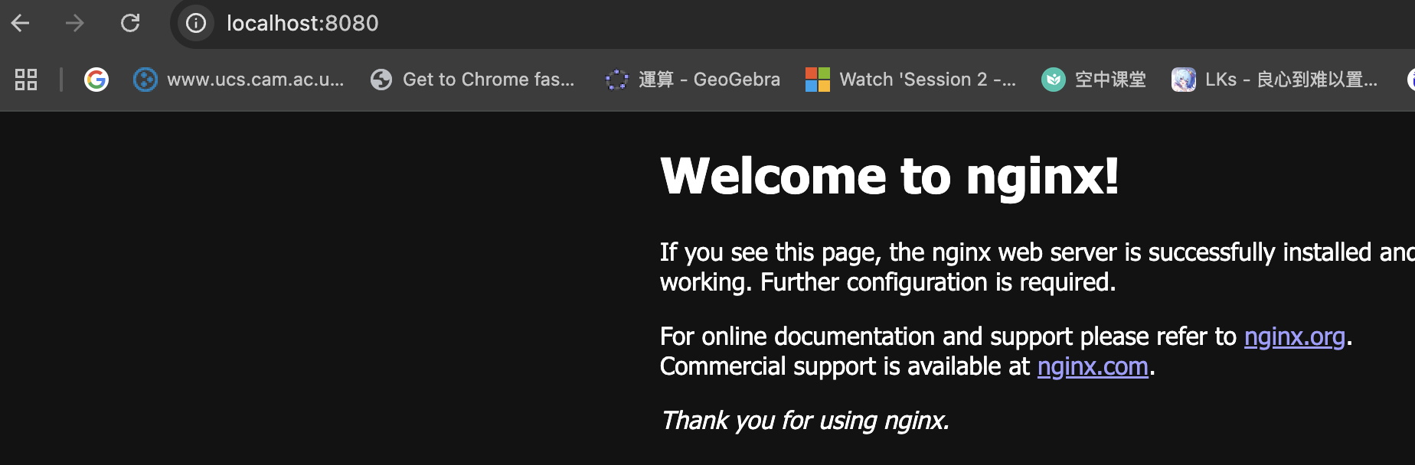Click the 'Welcome to nginx!' heading
Screen dimensions: 1415x465
(x=890, y=176)
